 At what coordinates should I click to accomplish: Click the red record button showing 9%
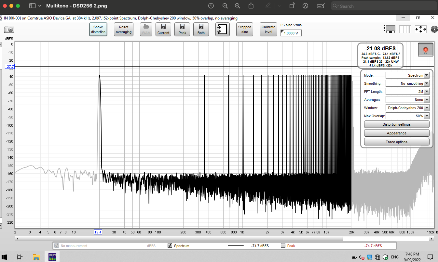(x=425, y=50)
